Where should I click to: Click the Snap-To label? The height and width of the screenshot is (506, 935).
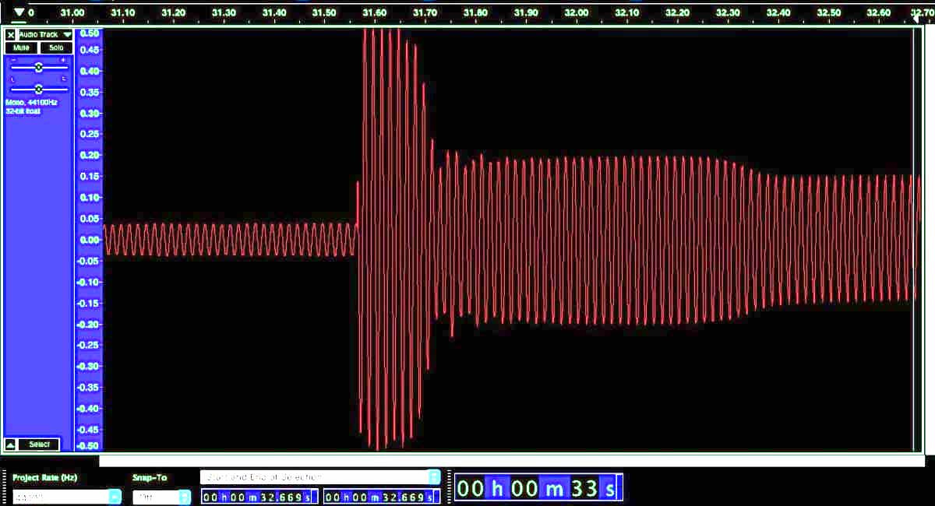[150, 477]
